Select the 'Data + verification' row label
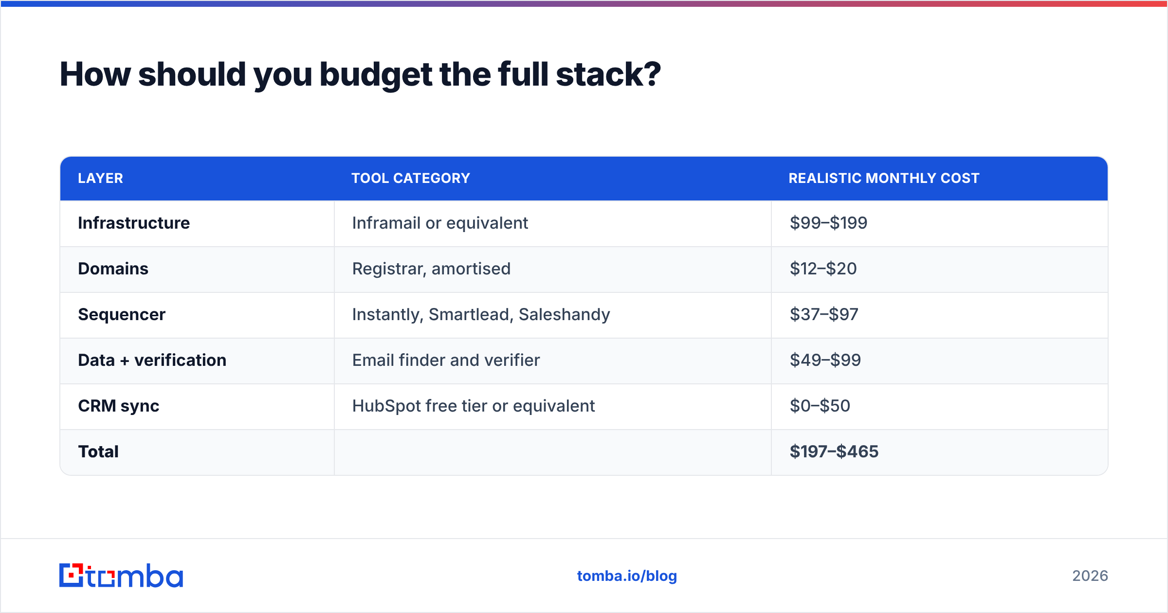The width and height of the screenshot is (1168, 613). click(152, 360)
